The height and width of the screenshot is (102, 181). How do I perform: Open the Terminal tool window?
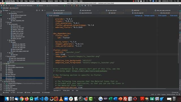(27, 93)
